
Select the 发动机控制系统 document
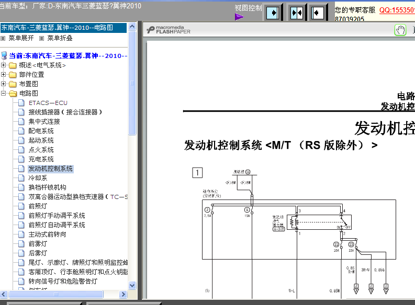51,169
